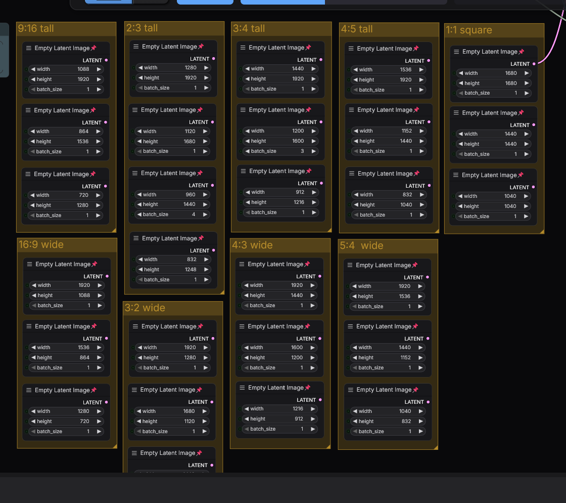Click pin icon on 3:2 wide node with height 1280
Image resolution: width=566 pixels, height=503 pixels.
click(200, 326)
